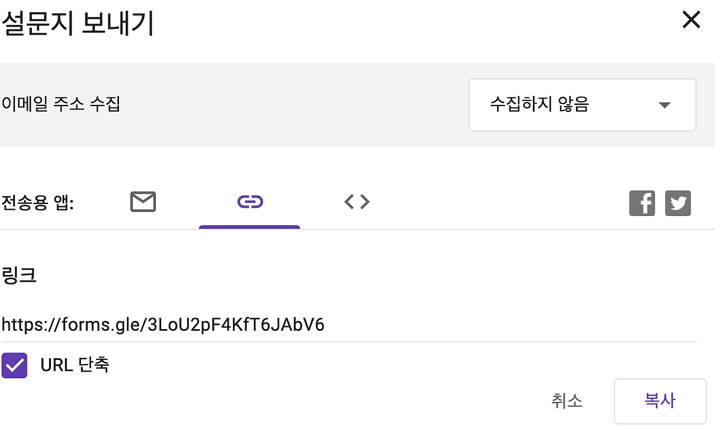Screen dimensions: 715x429
Task: Share the form on Twitter
Action: 678,203
